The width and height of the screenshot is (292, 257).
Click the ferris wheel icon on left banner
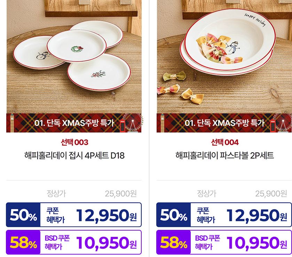click(133, 123)
